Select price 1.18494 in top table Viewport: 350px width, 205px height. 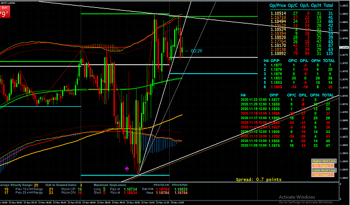coord(278,22)
